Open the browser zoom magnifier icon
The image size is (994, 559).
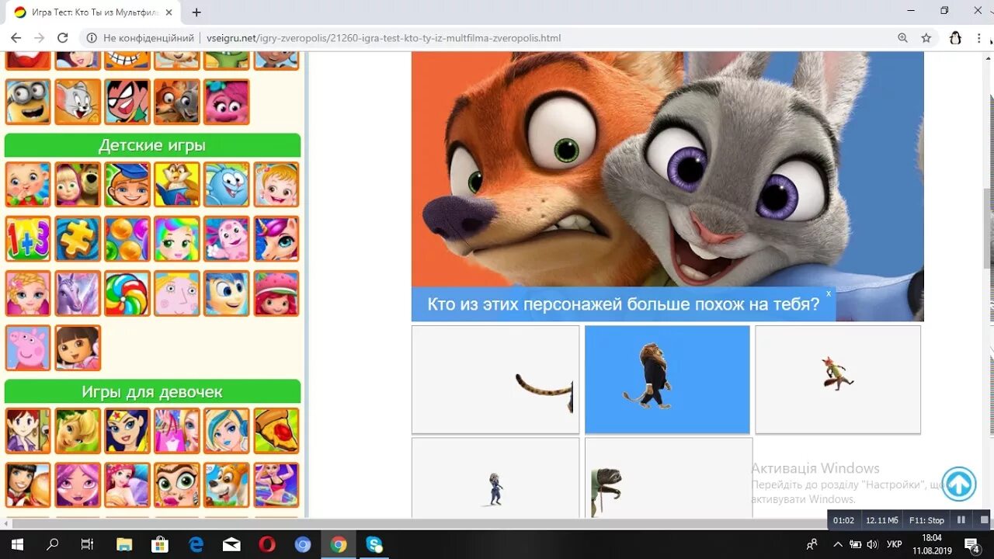tap(902, 38)
